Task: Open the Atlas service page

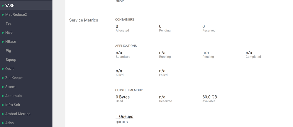Action: click(x=9, y=123)
